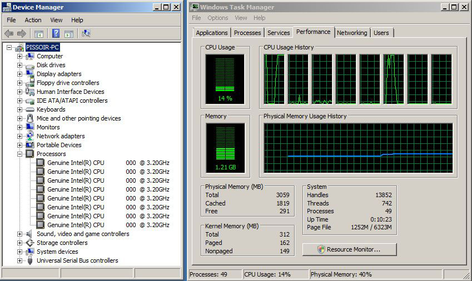Switch to the Users tab
The height and width of the screenshot is (281, 472).
click(381, 33)
